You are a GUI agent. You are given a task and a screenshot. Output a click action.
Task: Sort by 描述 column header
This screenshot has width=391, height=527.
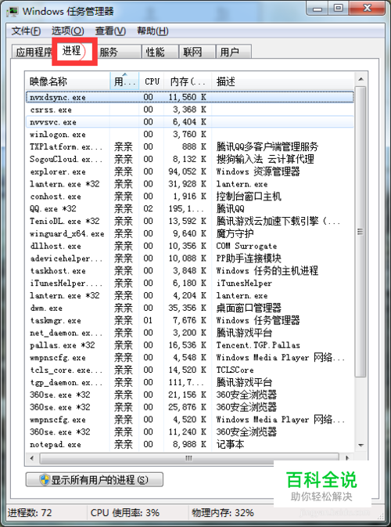click(282, 81)
